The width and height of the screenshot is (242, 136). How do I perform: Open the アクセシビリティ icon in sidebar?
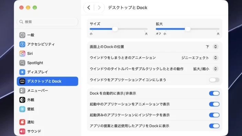coord(22,44)
